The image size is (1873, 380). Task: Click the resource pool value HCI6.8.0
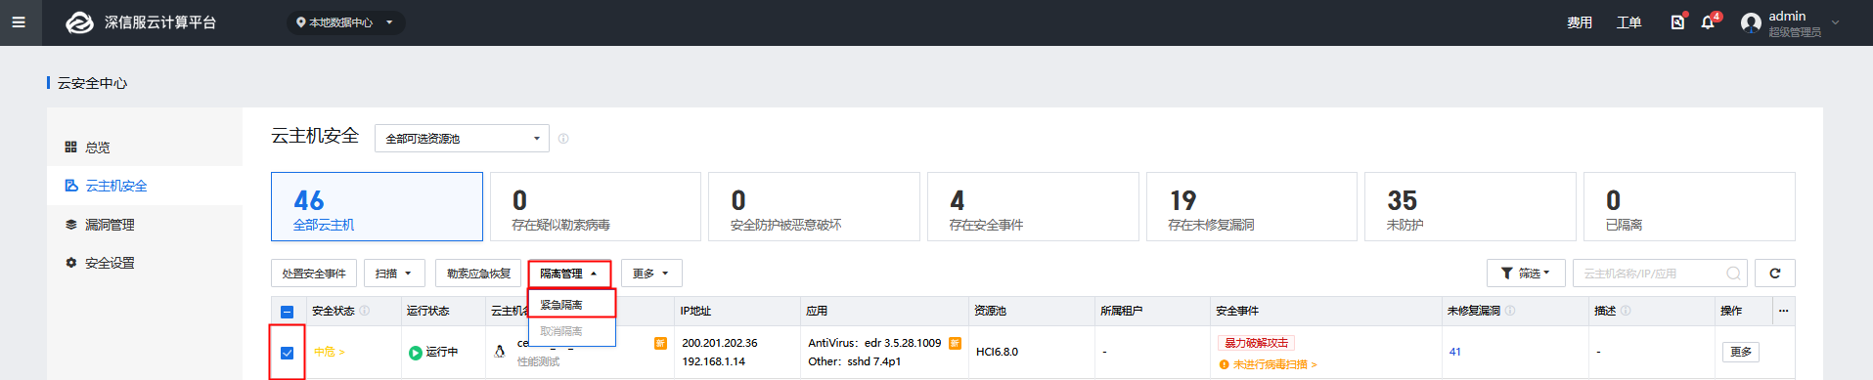point(997,352)
